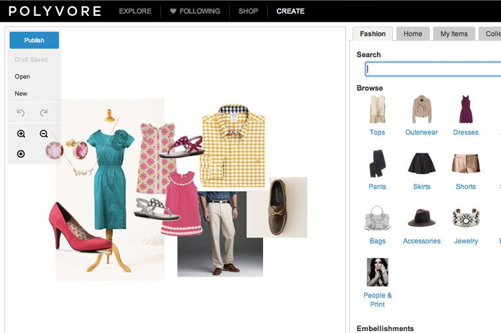The height and width of the screenshot is (333, 501).
Task: Click the Tops text link
Action: click(377, 132)
